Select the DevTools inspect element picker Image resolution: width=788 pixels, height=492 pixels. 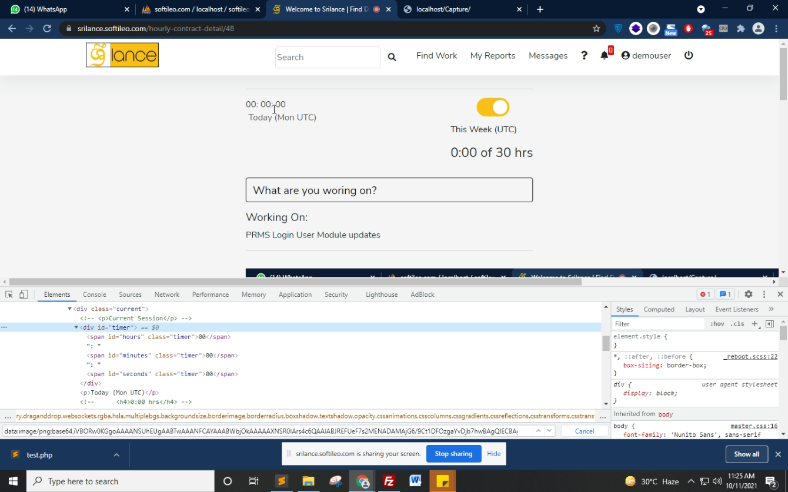tap(9, 294)
